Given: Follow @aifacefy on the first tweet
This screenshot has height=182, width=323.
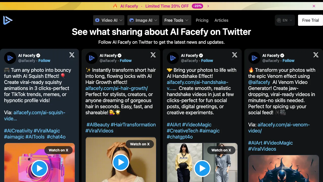Looking at the screenshot, I should (x=44, y=60).
